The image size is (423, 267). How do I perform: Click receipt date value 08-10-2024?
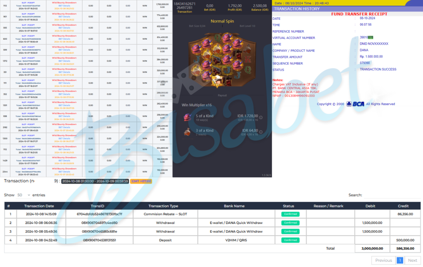367,18
